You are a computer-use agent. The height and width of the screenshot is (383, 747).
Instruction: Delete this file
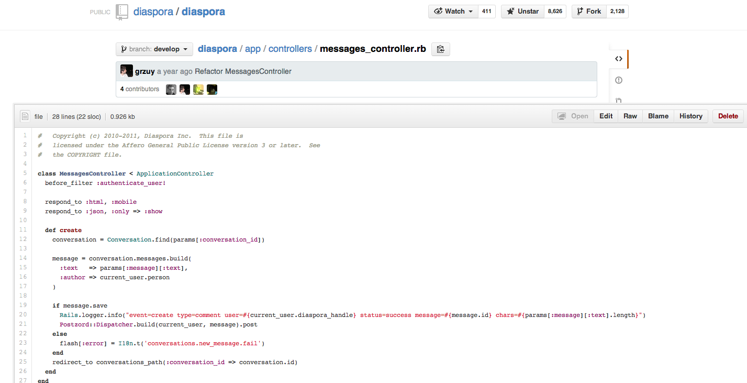click(x=728, y=116)
